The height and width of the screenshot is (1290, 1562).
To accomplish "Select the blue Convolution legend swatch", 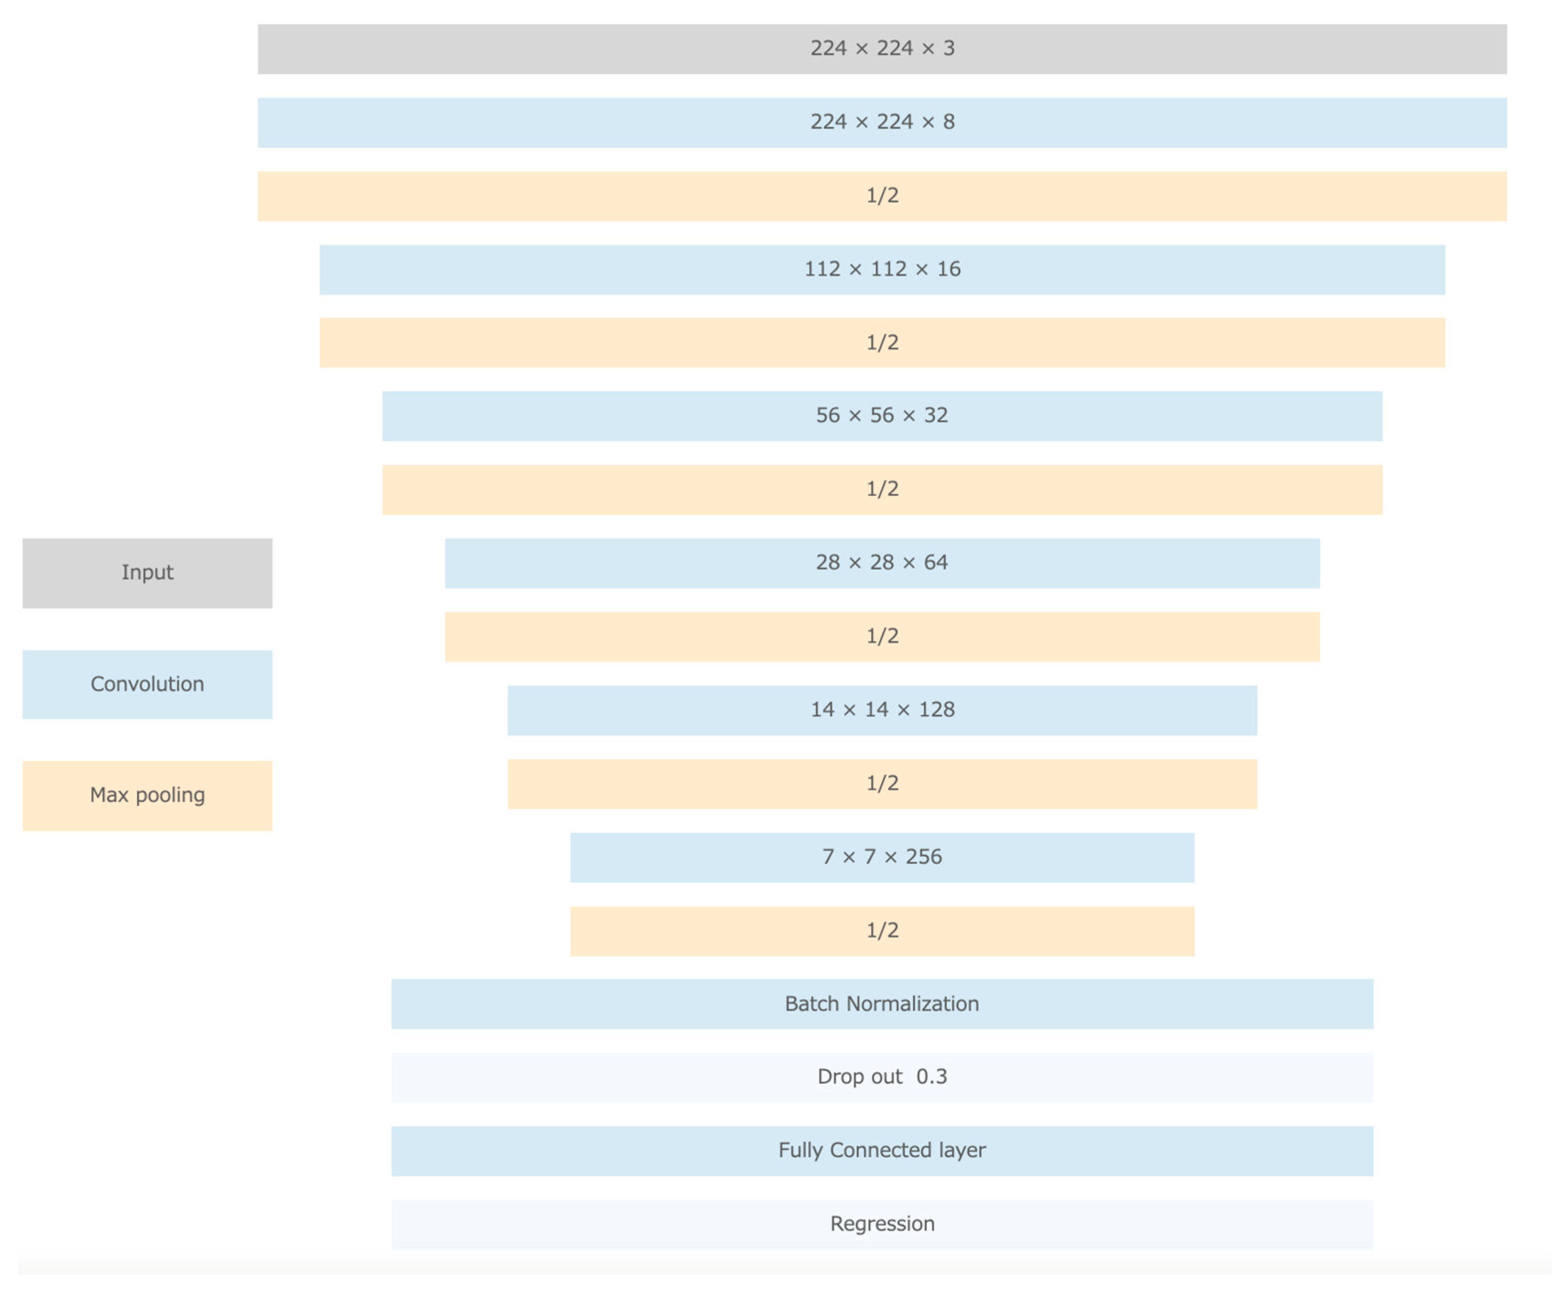I will click(x=147, y=684).
